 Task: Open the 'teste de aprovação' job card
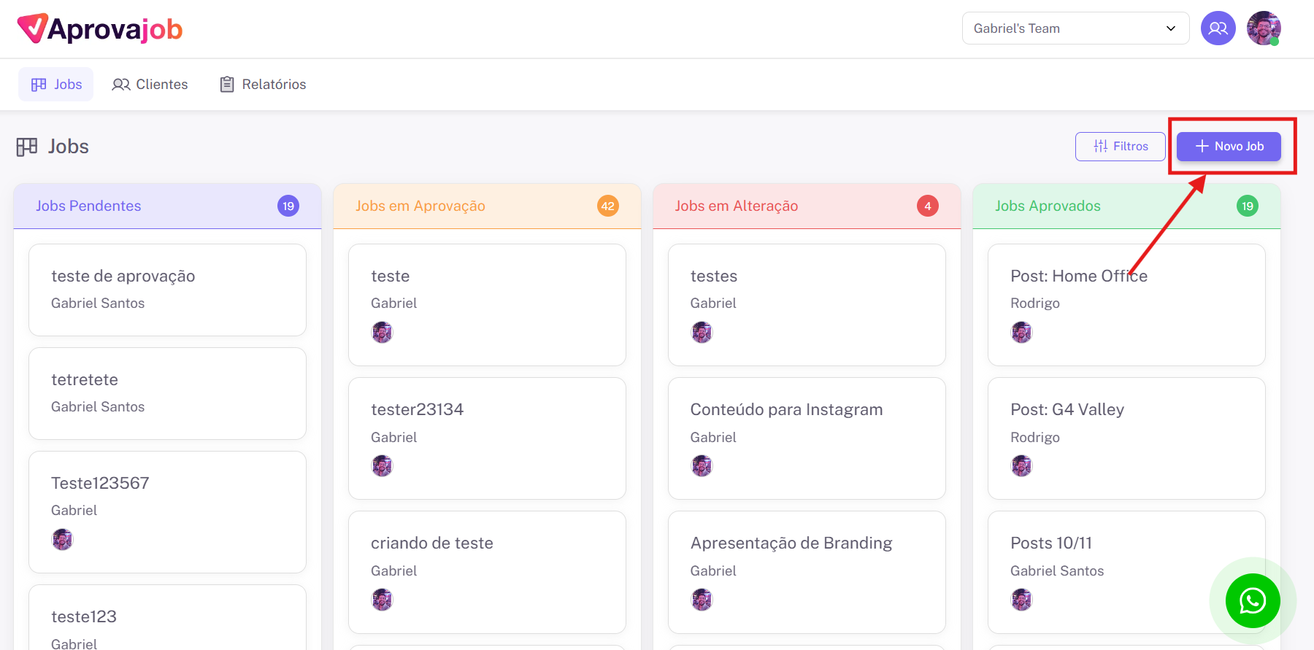[167, 290]
